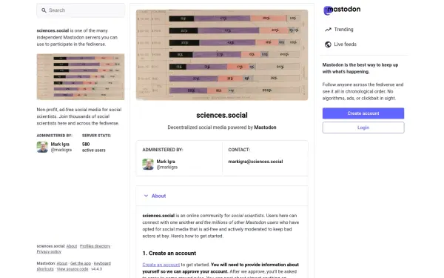Click the markigra@sciences.social contact email
The width and height of the screenshot is (444, 278).
click(255, 162)
